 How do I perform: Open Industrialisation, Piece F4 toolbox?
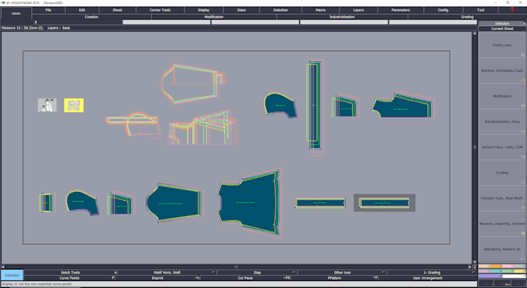point(502,122)
